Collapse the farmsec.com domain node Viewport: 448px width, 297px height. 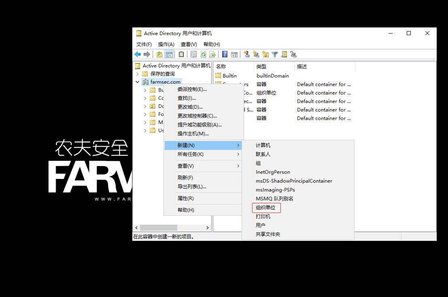tap(138, 81)
